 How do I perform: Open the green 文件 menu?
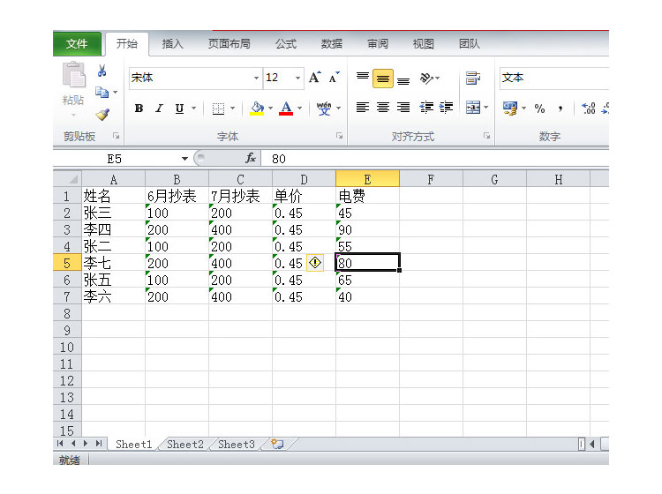[77, 43]
